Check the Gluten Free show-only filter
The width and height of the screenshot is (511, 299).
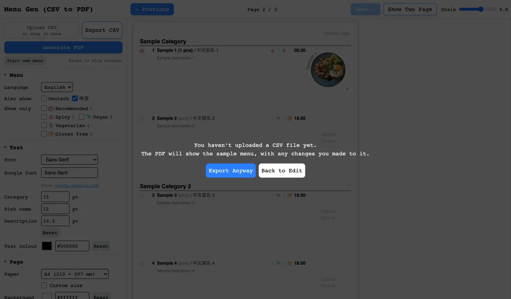(44, 134)
